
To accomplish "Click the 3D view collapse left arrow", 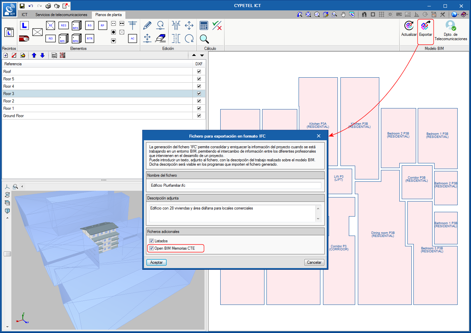I will [x=22, y=187].
